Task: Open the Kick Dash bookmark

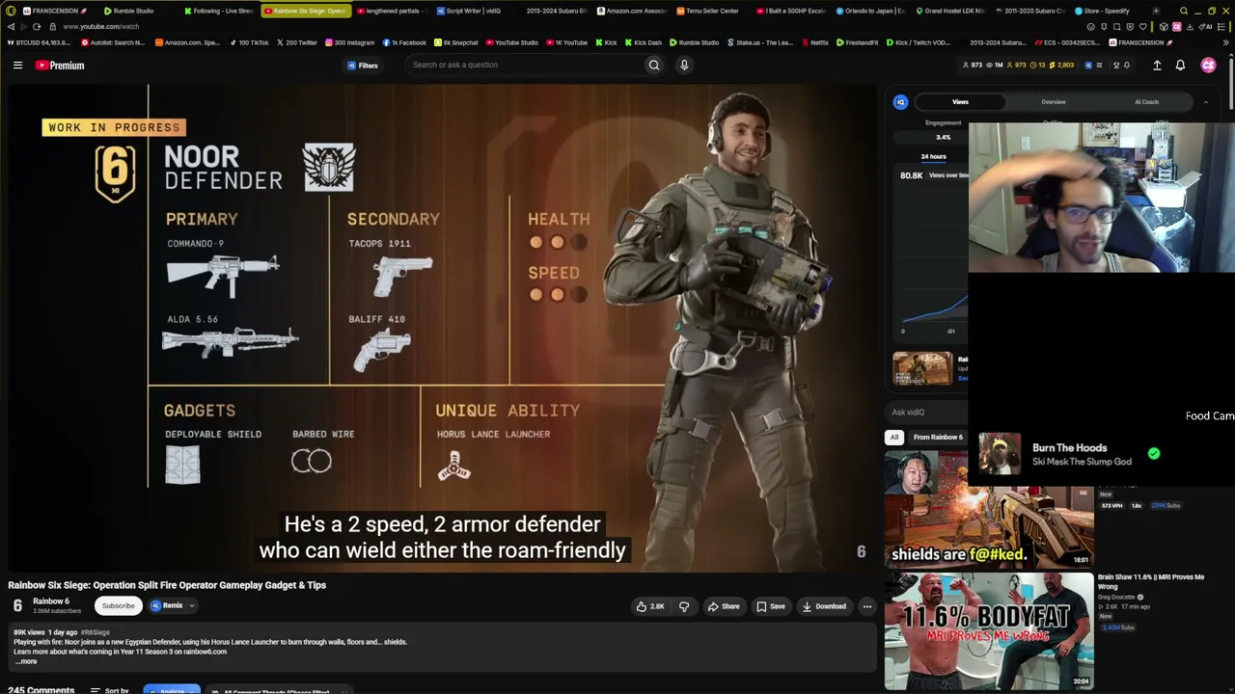Action: [x=643, y=42]
